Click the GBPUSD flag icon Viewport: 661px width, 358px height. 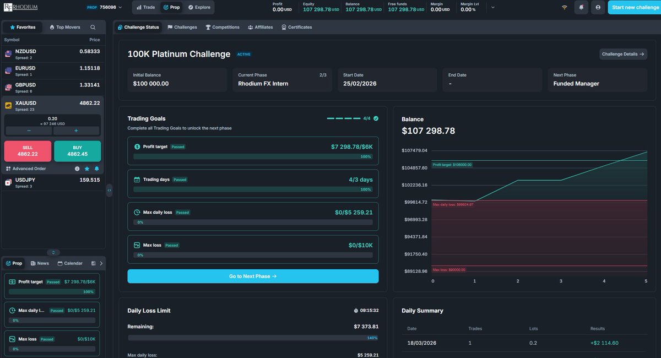(8, 88)
